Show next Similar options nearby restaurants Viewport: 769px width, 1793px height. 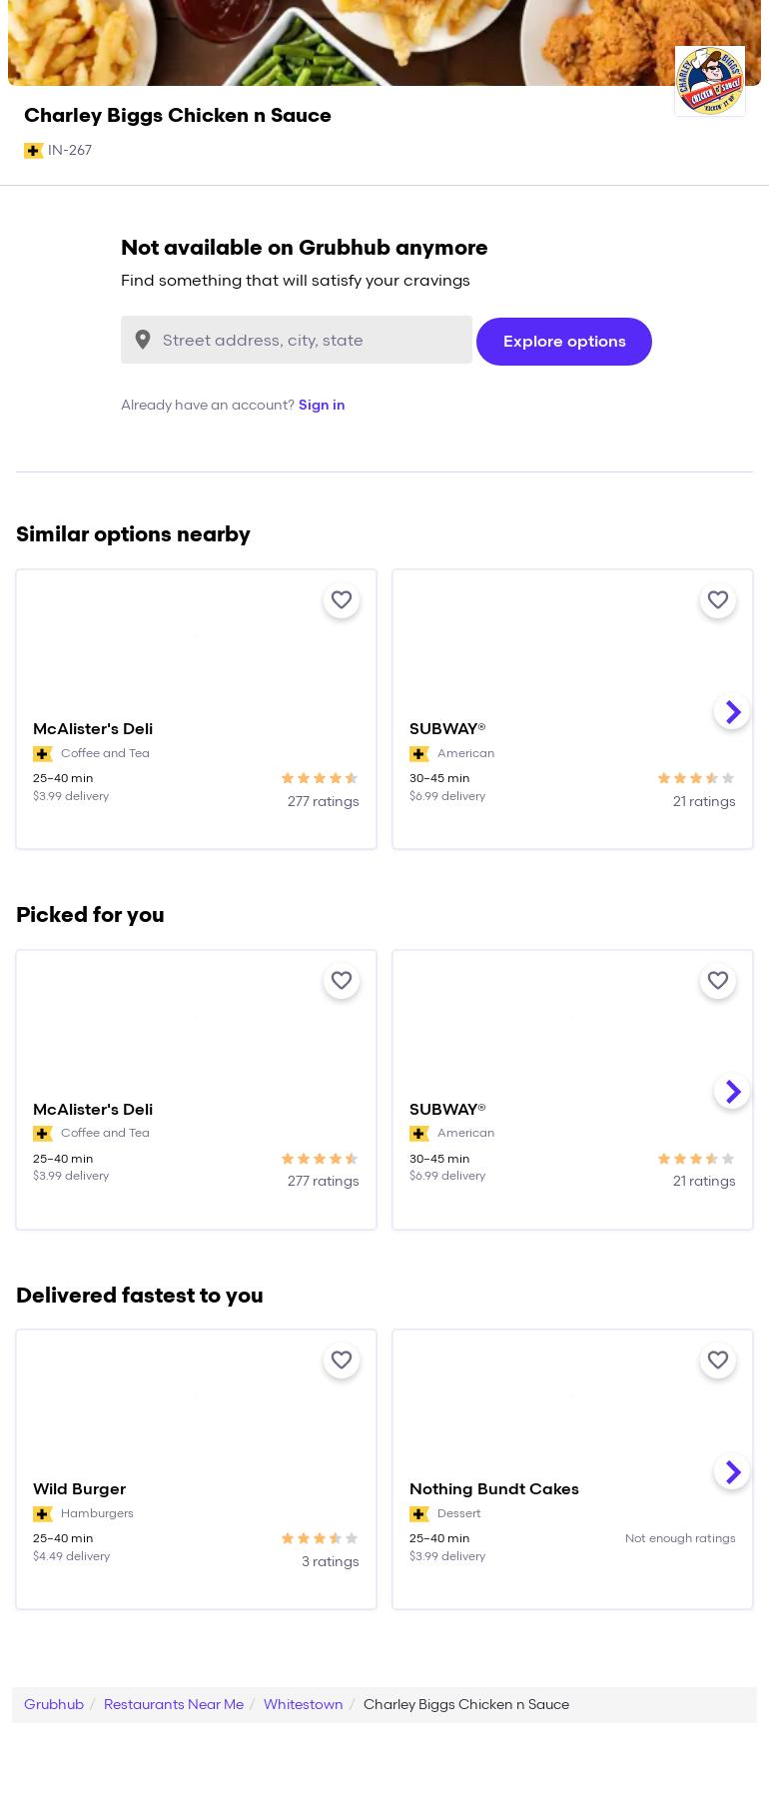(x=732, y=711)
